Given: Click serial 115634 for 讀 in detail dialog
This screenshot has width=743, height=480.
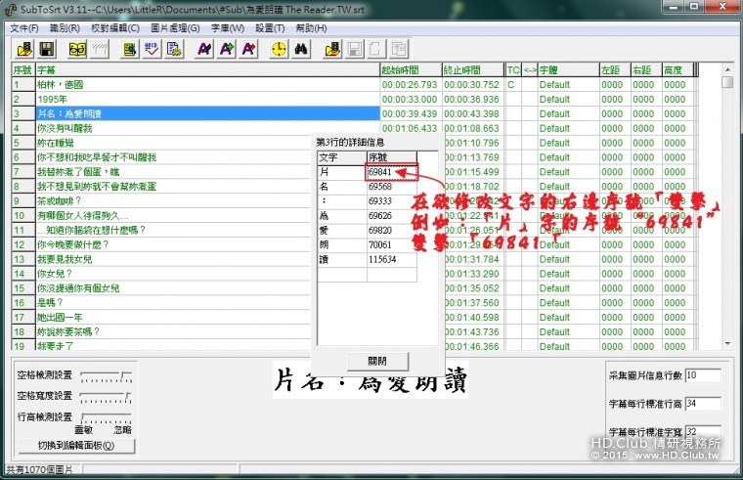Looking at the screenshot, I should (391, 259).
